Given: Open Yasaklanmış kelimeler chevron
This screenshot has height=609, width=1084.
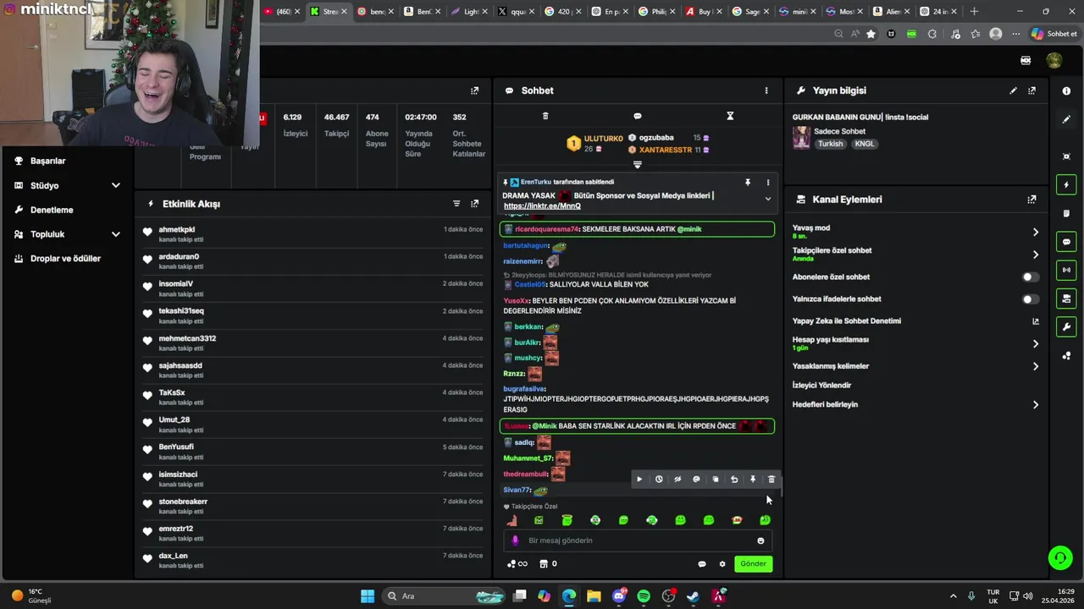Looking at the screenshot, I should click(x=1035, y=366).
